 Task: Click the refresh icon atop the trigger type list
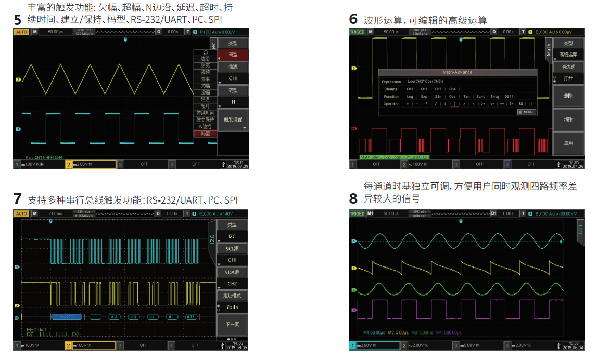pos(205,52)
